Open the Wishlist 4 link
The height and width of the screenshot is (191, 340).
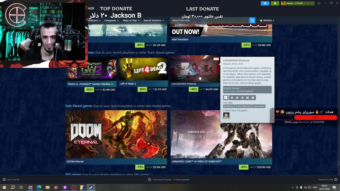(x=267, y=20)
